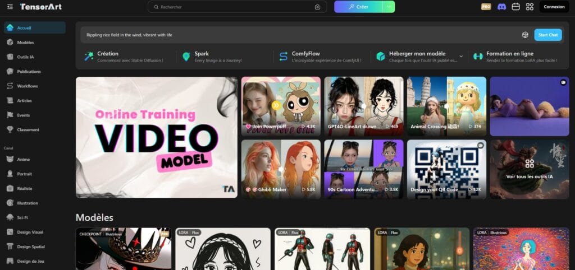Viewport: 575px width, 270px height.
Task: Open the 90s Cartoon Adventure card
Action: 364,169
